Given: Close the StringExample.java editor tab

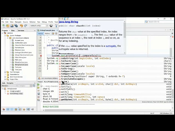Looking at the screenshot, I should [57, 30].
